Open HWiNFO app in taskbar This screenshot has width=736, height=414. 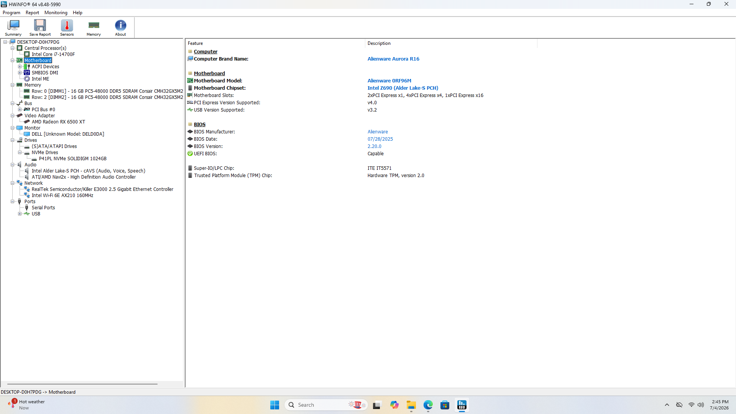[x=462, y=405]
